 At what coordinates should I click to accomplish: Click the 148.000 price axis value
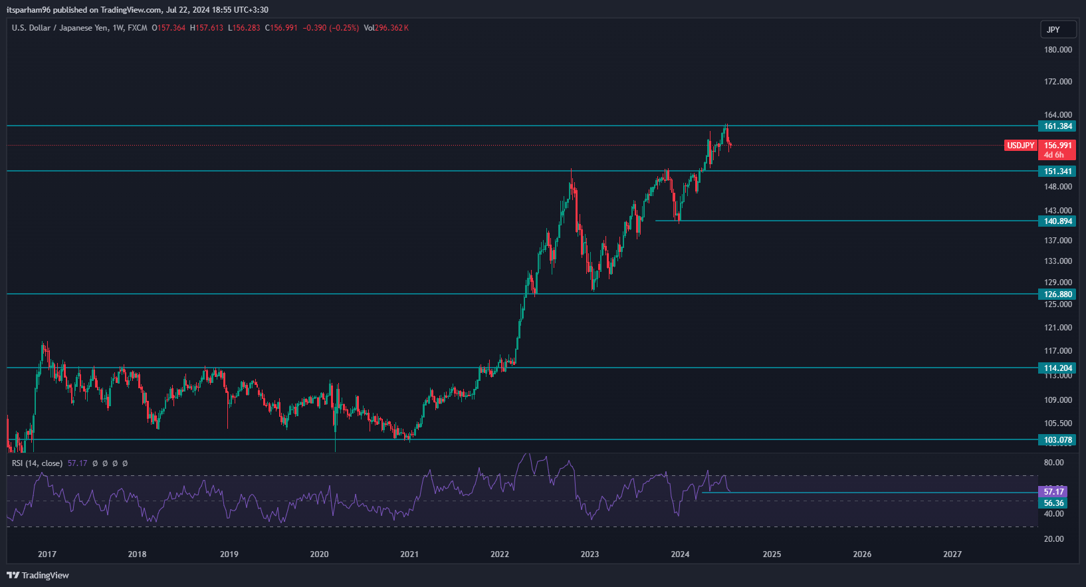click(1058, 187)
